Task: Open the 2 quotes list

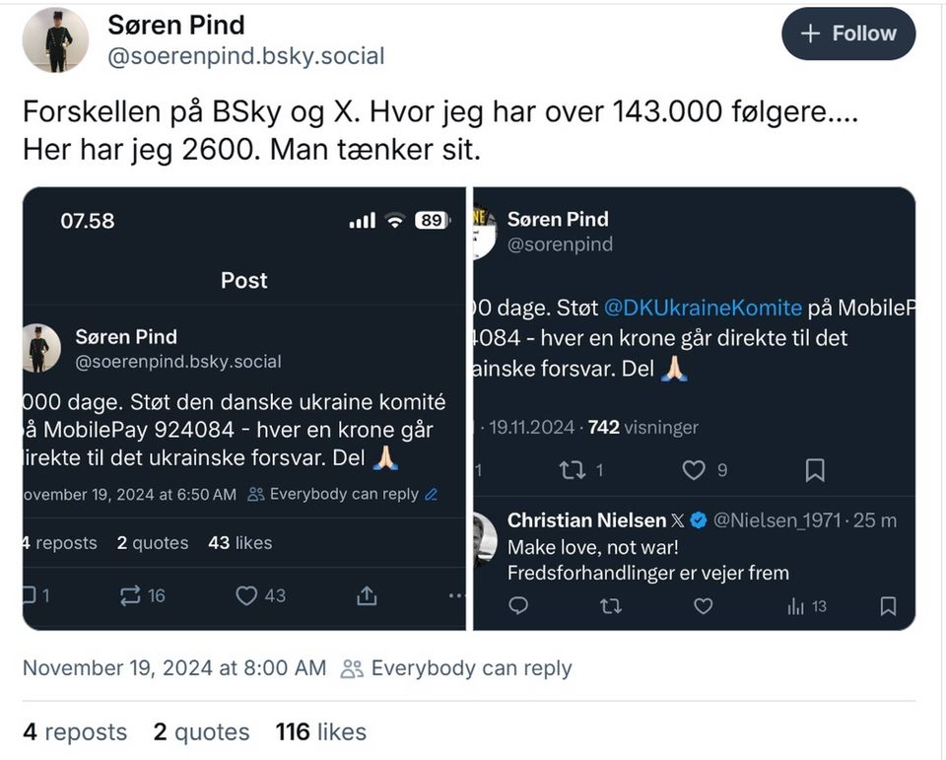Action: tap(201, 732)
